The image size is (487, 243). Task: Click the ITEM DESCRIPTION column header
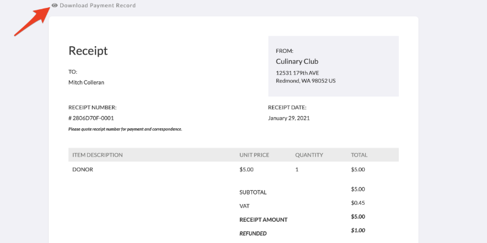click(97, 155)
